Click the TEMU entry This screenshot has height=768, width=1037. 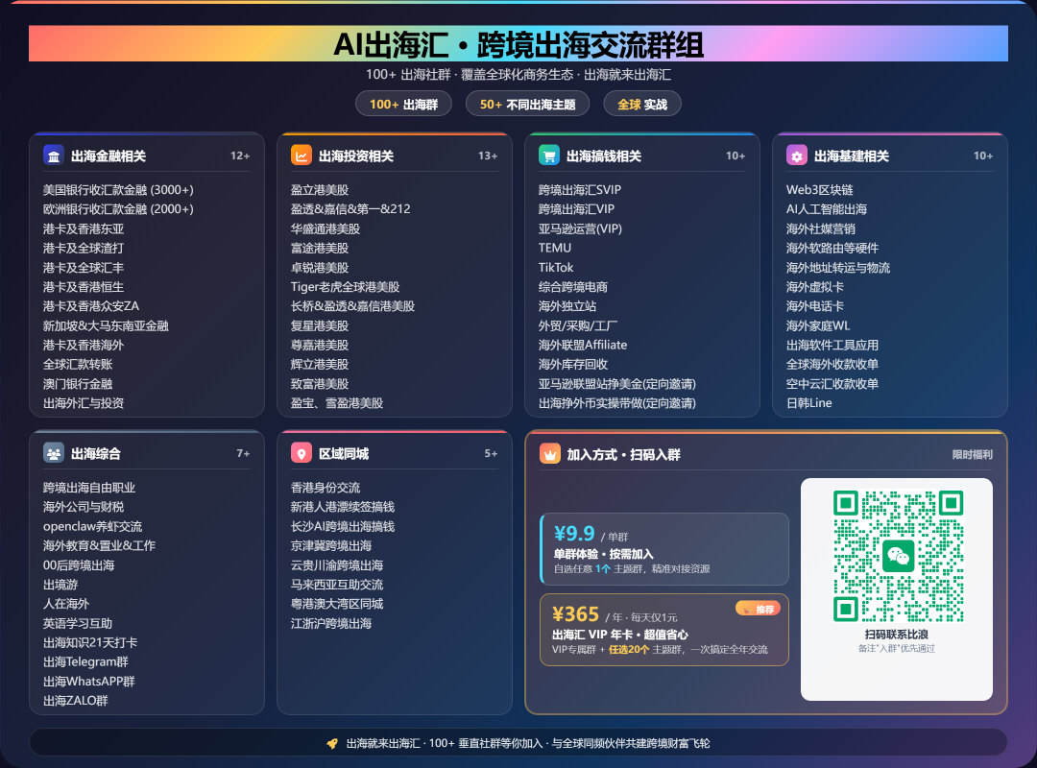tap(555, 248)
